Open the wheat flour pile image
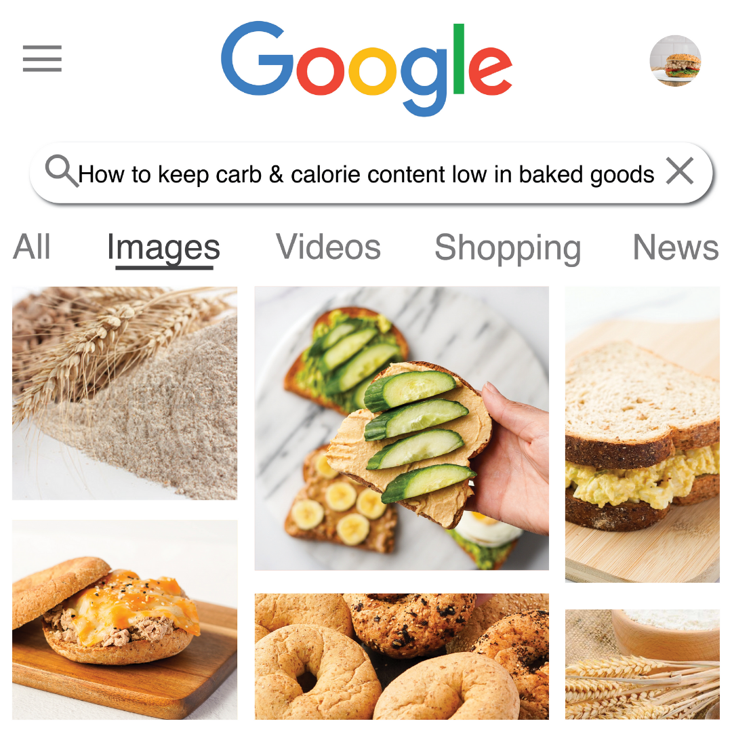The height and width of the screenshot is (732, 732). coord(125,393)
